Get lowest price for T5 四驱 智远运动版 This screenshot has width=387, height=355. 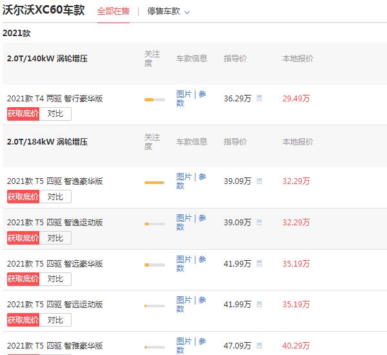pos(23,320)
